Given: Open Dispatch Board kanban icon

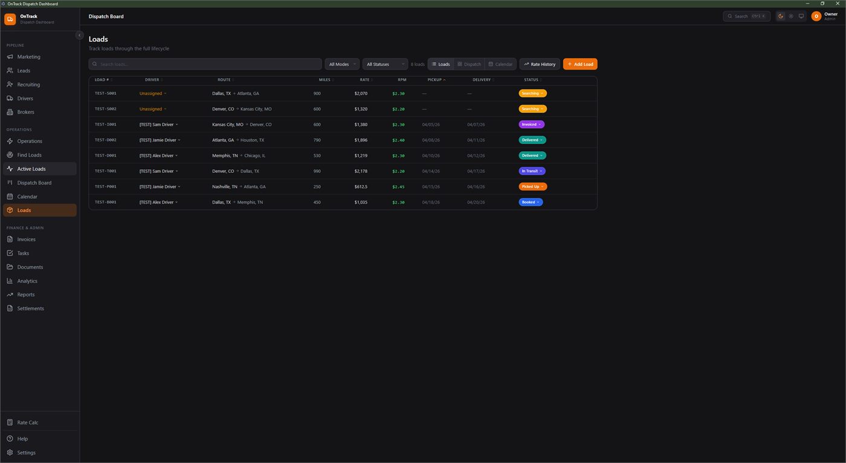Looking at the screenshot, I should click(x=10, y=183).
